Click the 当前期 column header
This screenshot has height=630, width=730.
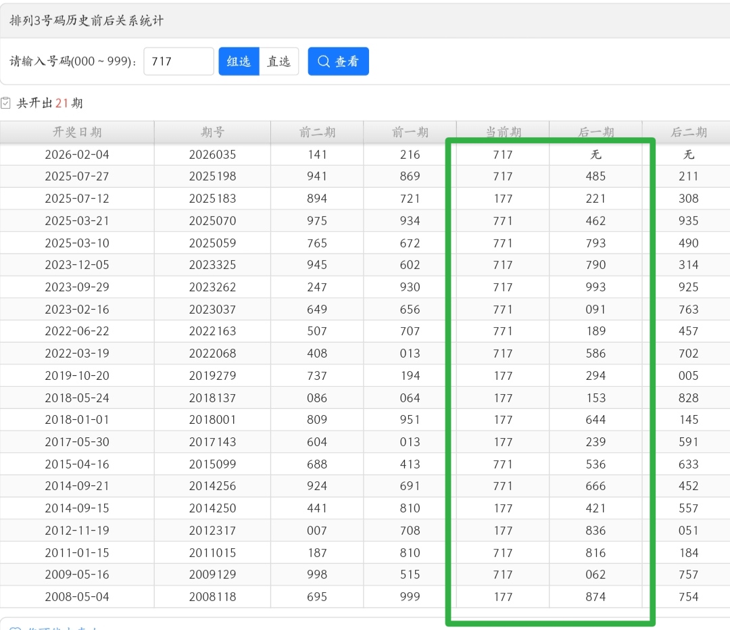point(502,132)
